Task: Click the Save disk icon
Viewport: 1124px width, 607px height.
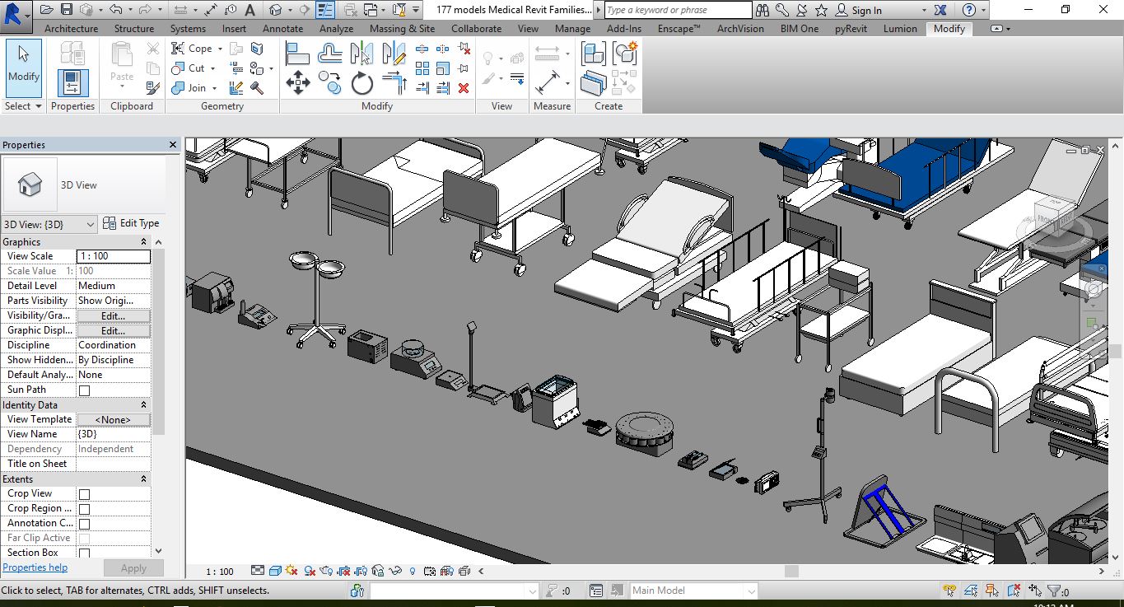Action: [x=66, y=10]
